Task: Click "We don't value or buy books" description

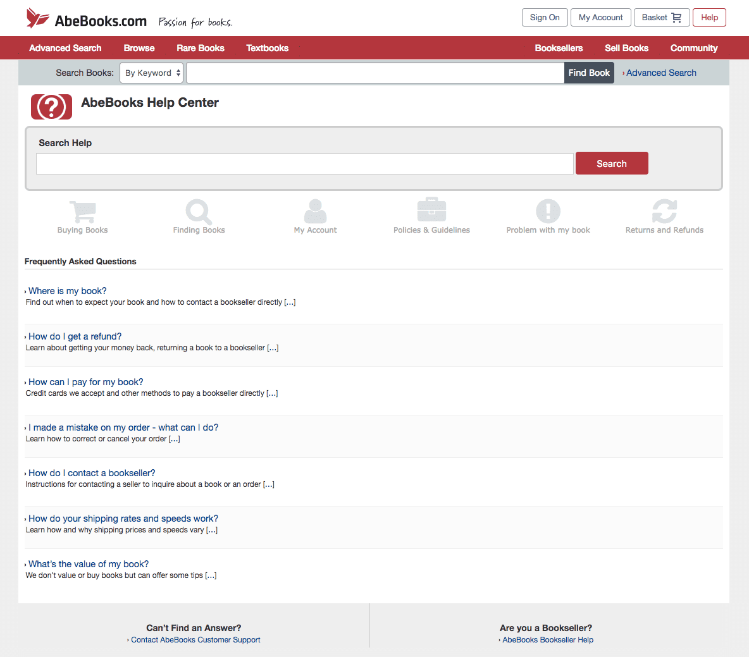Action: tap(121, 575)
